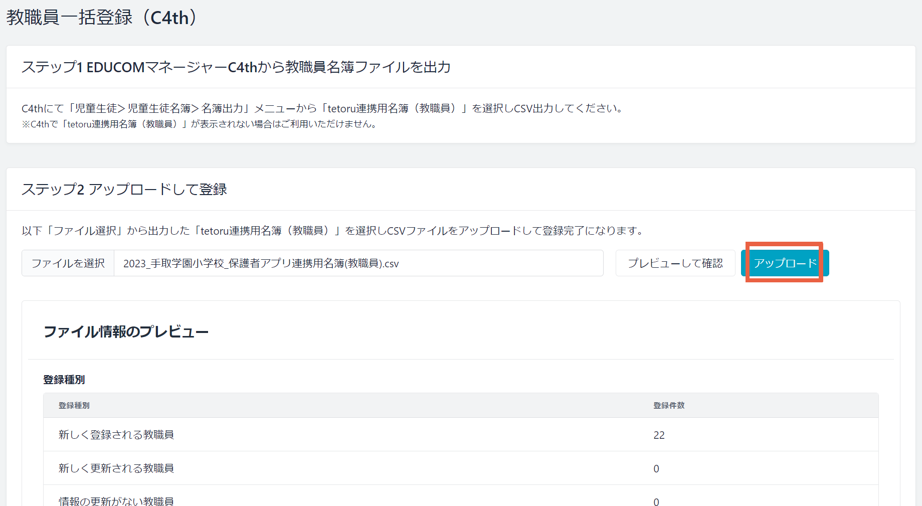Click the C4thにて instruction sentence

(x=322, y=108)
